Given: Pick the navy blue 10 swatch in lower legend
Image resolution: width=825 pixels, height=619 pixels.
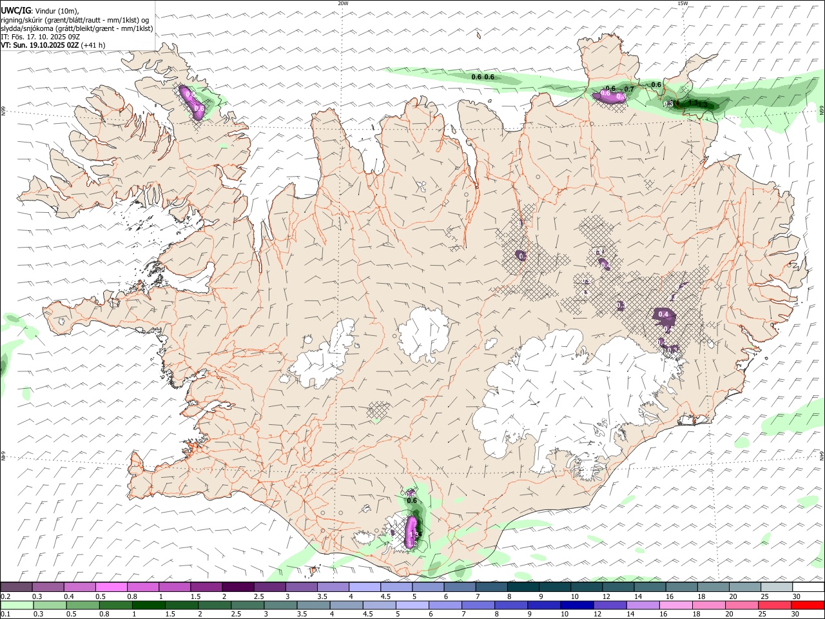Looking at the screenshot, I should 576,605.
